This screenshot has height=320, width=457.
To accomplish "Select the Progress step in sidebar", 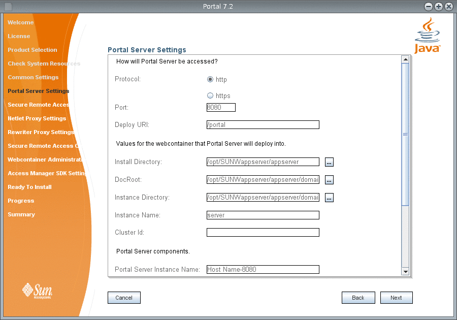I will click(x=21, y=201).
